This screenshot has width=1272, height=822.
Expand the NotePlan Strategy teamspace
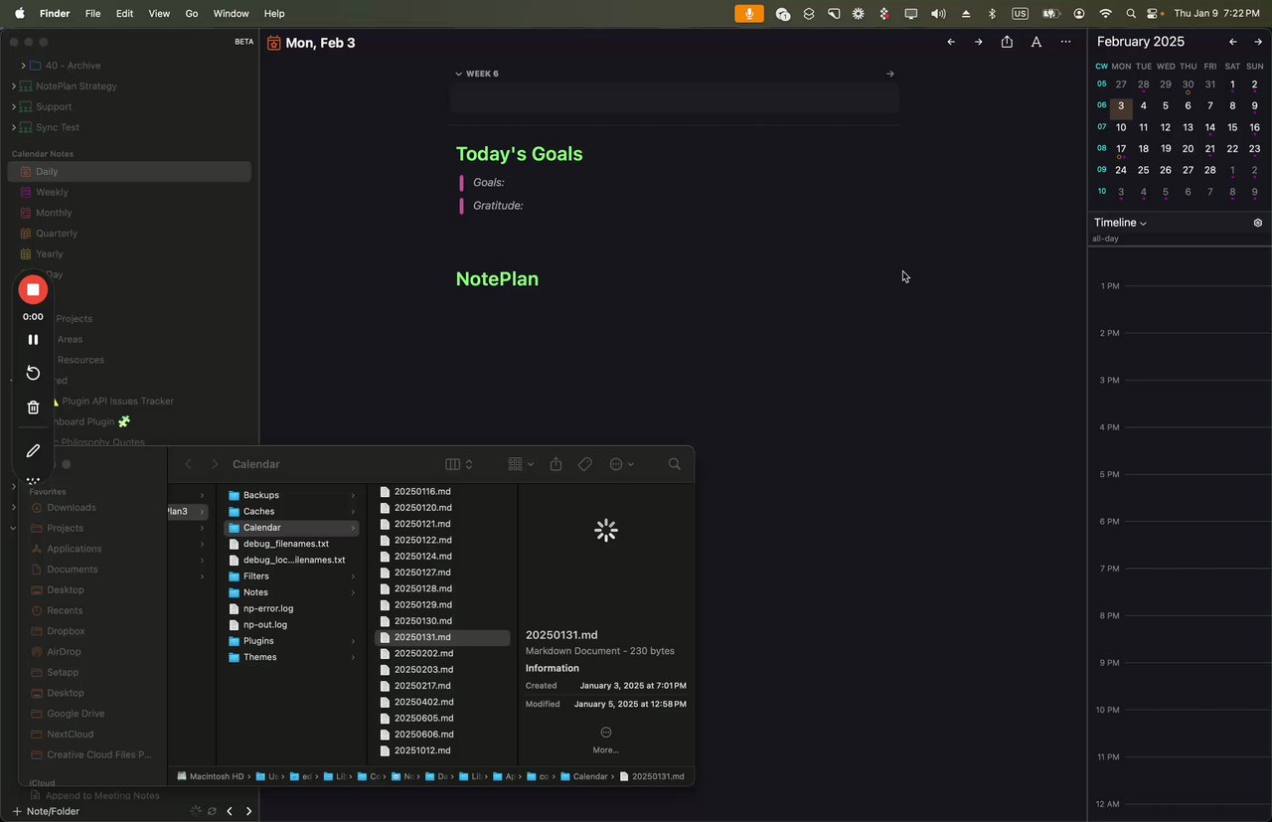coord(14,86)
